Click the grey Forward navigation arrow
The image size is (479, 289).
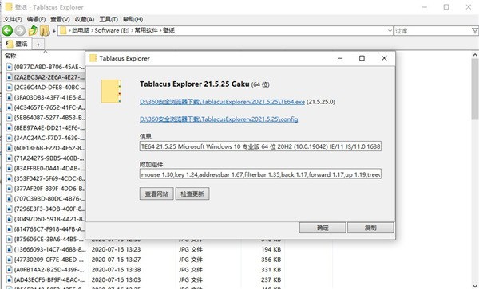(x=20, y=30)
